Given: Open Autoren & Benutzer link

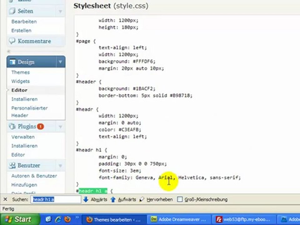Looking at the screenshot, I should (34, 176).
